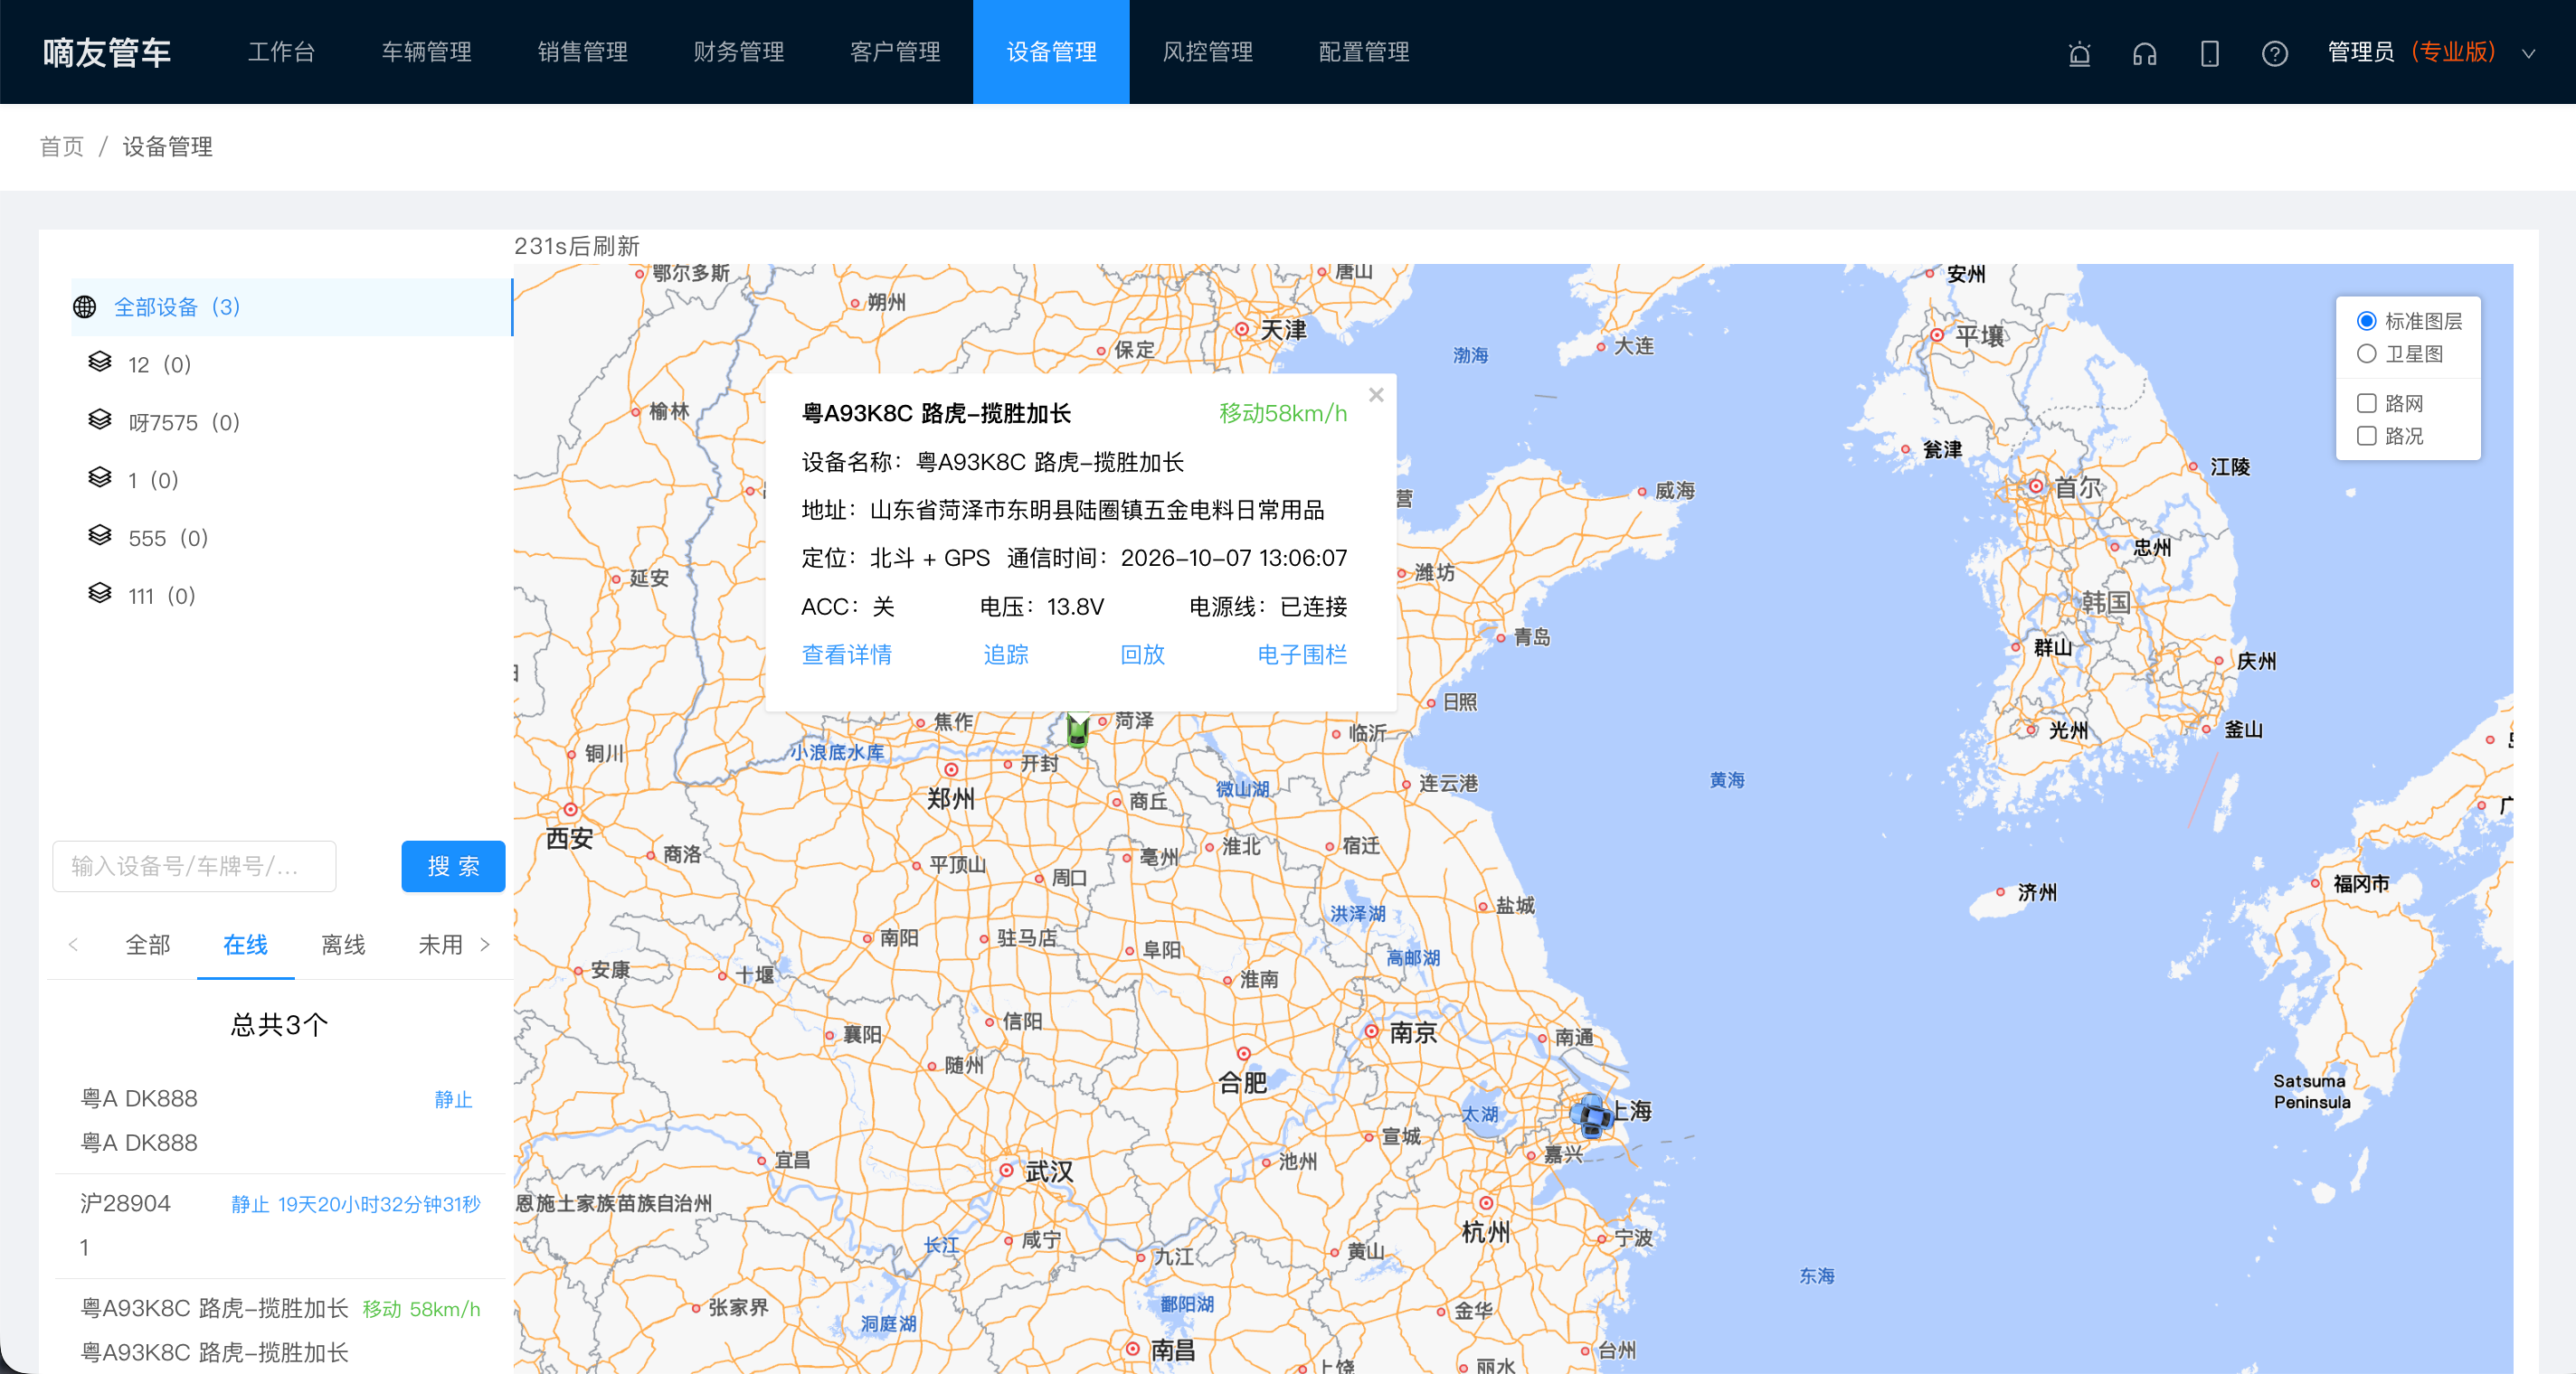Enable the 路况 traffic checkbox
This screenshot has height=1374, width=2576.
(x=2366, y=436)
